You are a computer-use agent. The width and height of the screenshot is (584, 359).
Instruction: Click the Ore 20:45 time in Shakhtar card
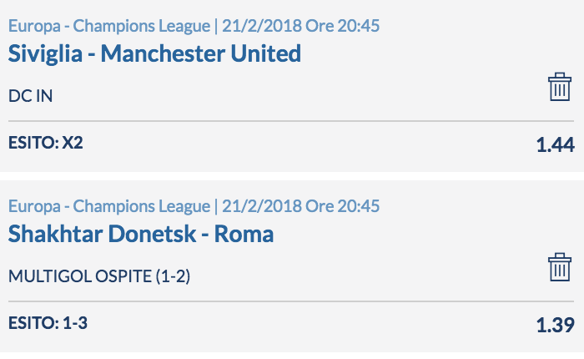point(343,205)
